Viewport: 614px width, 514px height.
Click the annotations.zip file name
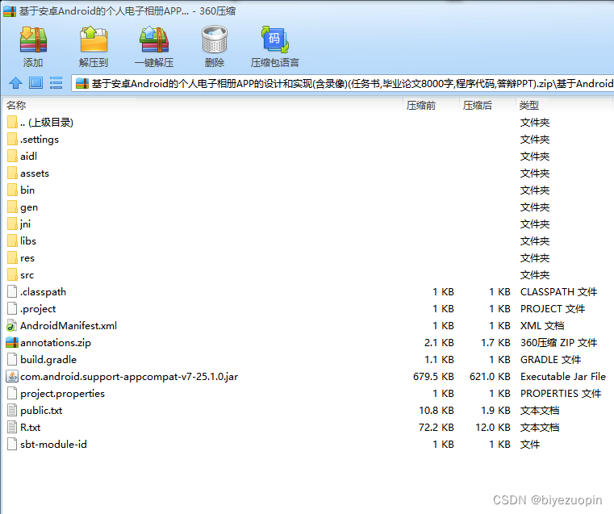tap(56, 343)
